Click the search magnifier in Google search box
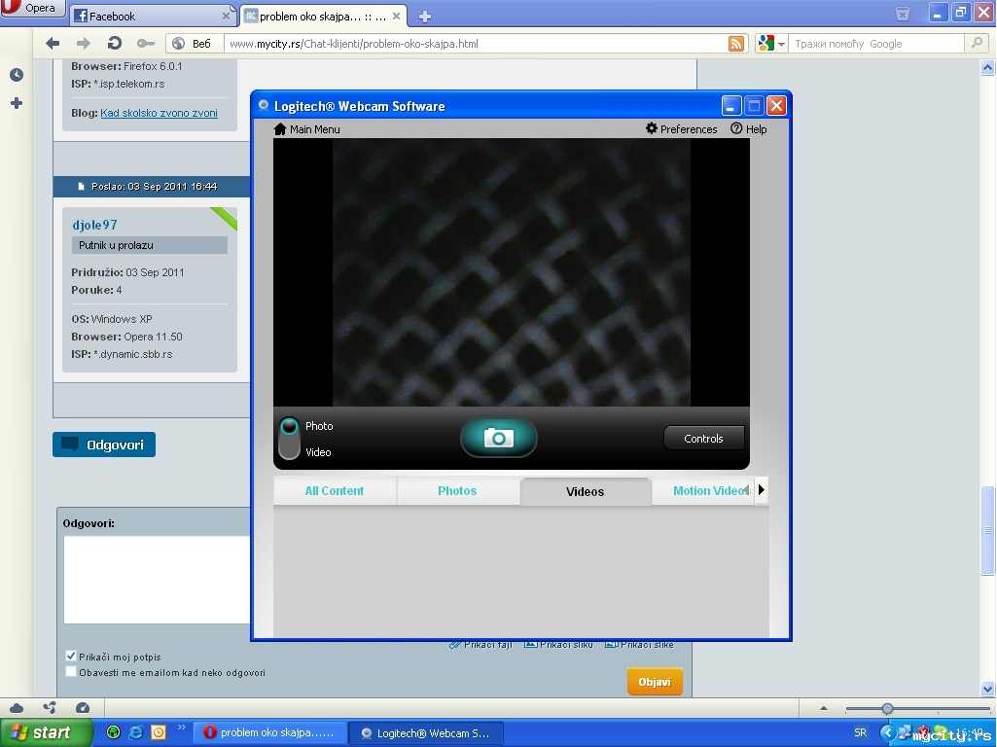This screenshot has width=997, height=747. pos(976,43)
